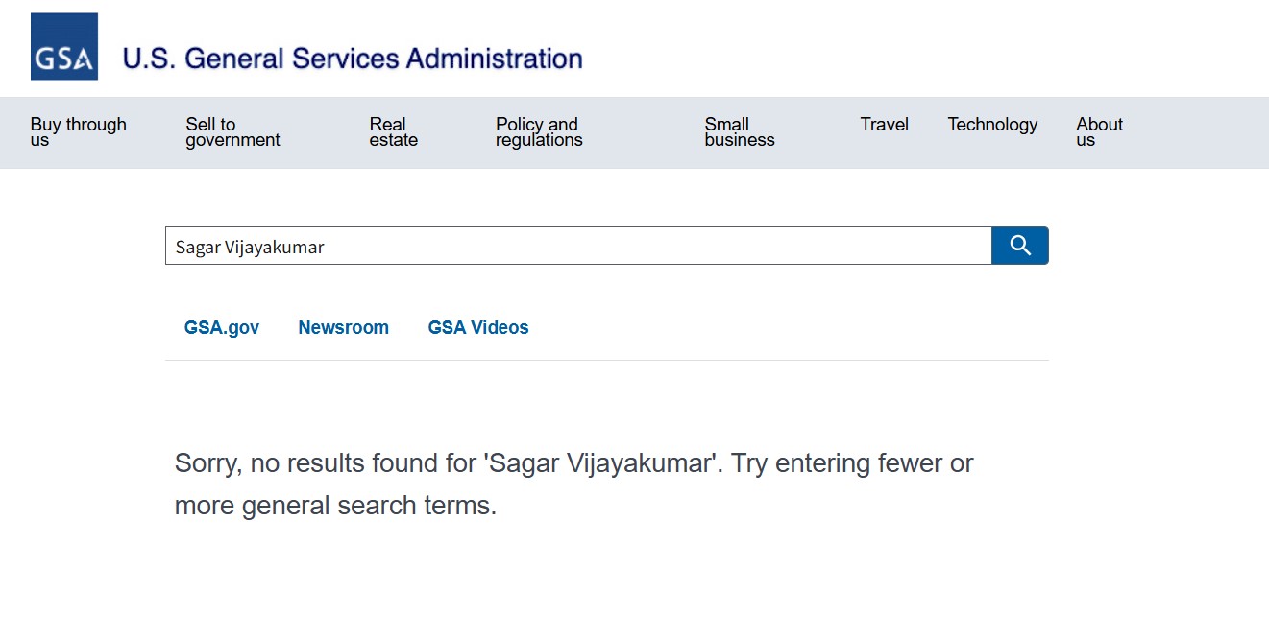Open the U.S. General Services Administration homepage title

[352, 59]
